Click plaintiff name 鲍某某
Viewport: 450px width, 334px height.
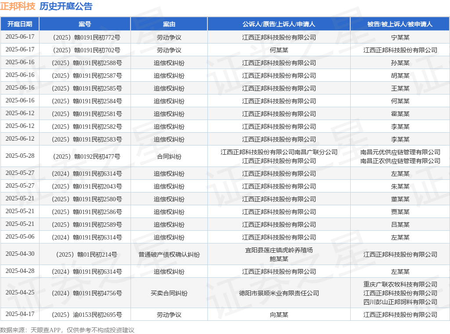[279, 259]
